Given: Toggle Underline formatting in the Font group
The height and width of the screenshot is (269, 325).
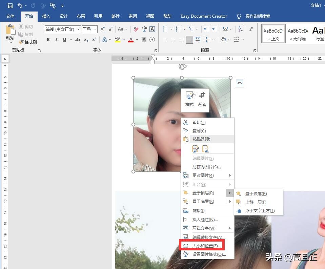Looking at the screenshot, I should pyautogui.click(x=64, y=39).
